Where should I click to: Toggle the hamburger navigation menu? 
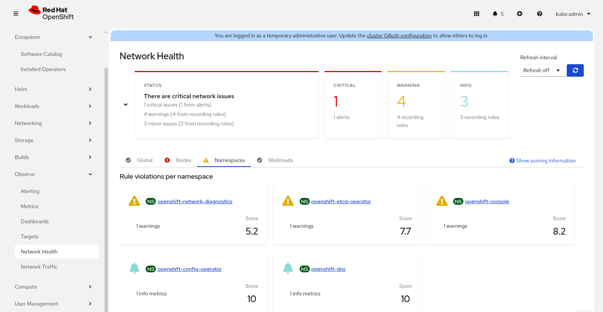(x=16, y=14)
